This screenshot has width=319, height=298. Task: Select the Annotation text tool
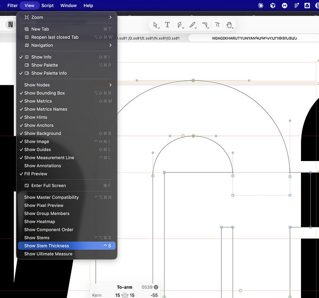point(217,25)
